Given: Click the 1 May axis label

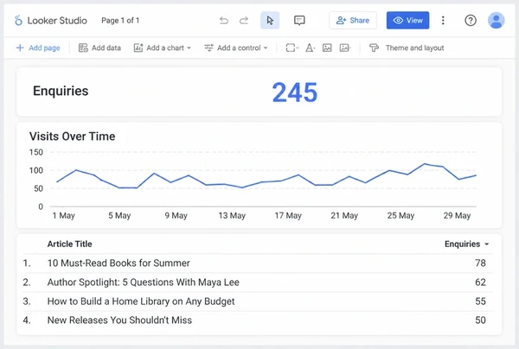Looking at the screenshot, I should coord(63,216).
